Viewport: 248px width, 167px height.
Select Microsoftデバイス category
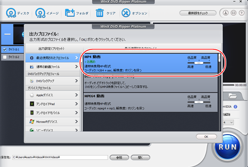(53, 121)
